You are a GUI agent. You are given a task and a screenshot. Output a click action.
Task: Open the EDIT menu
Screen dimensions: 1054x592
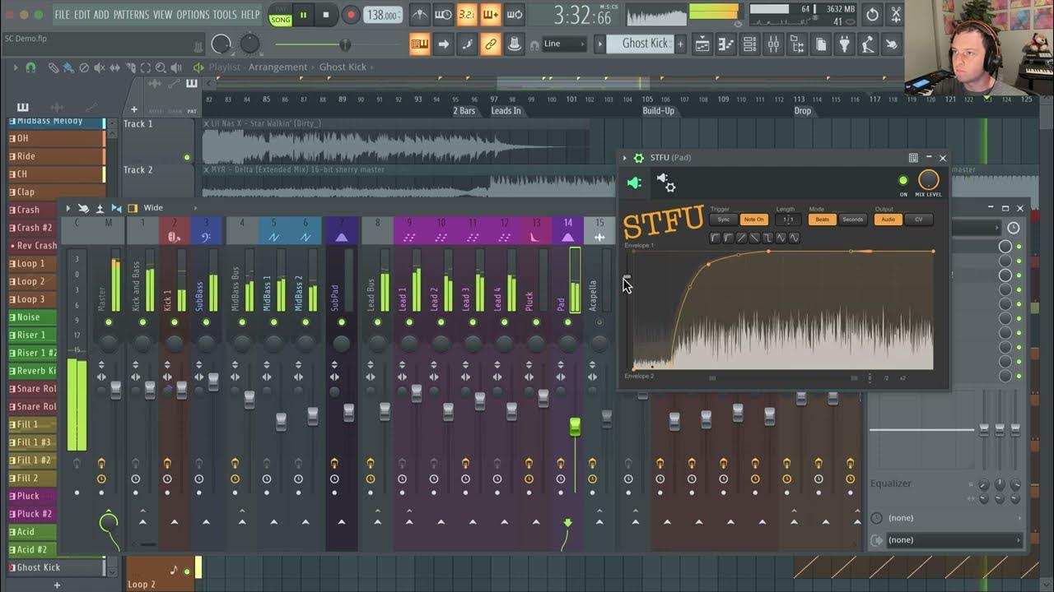coord(82,15)
